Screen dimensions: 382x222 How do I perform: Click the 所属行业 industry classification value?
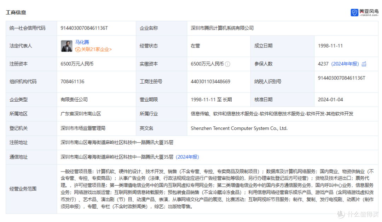(272, 114)
